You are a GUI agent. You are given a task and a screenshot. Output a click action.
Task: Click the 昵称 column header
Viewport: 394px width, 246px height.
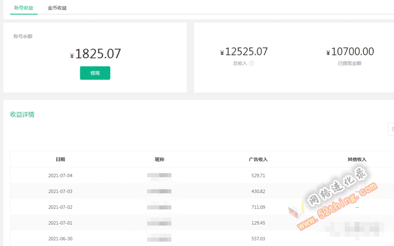point(159,159)
